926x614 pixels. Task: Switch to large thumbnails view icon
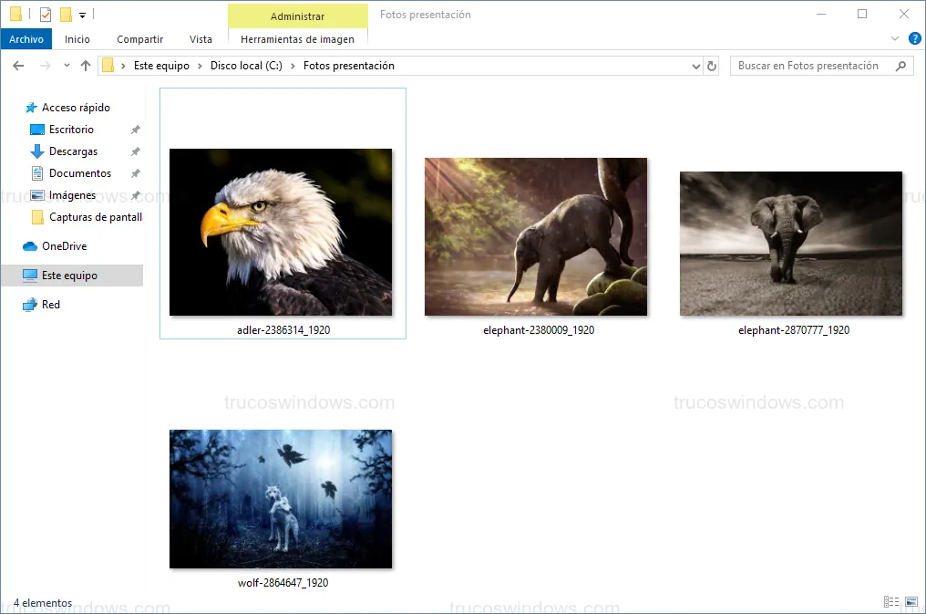click(911, 602)
